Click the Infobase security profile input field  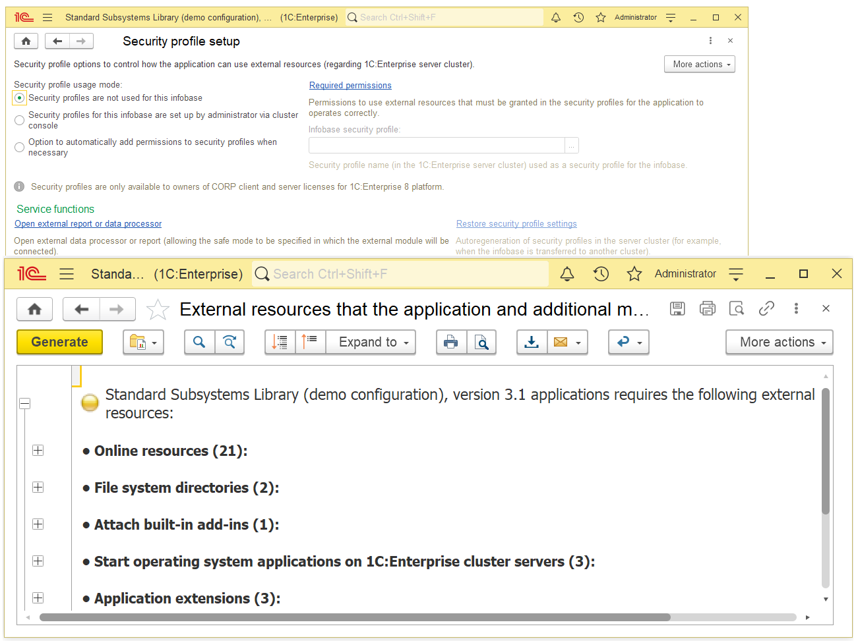point(437,145)
